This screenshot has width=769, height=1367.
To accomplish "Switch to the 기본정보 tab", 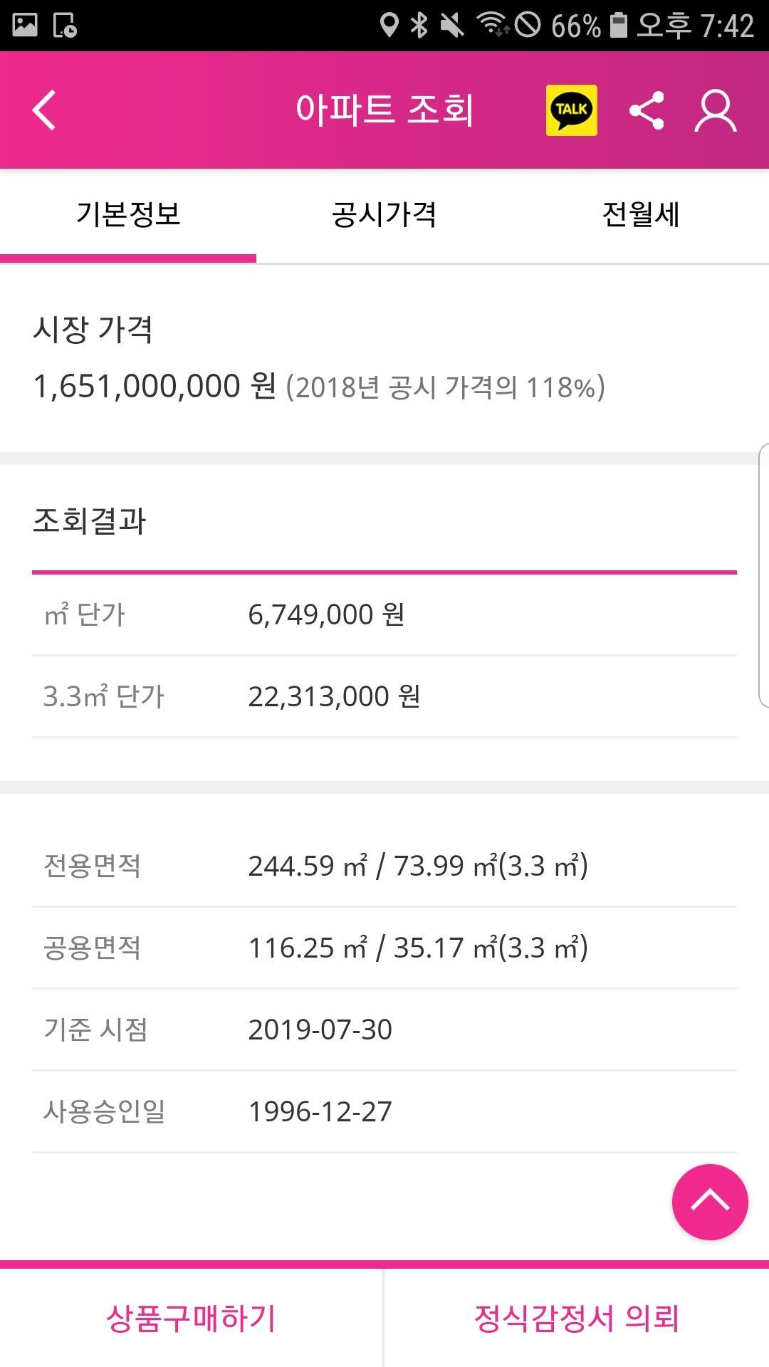I will point(128,214).
